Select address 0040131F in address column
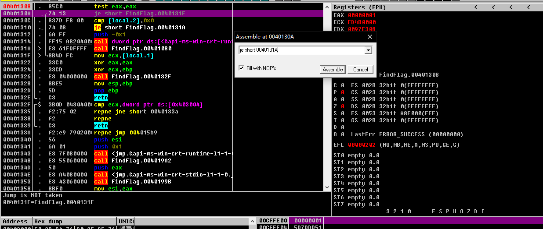 coord(17,56)
